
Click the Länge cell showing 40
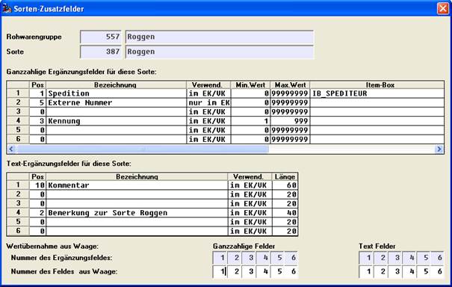coord(285,213)
